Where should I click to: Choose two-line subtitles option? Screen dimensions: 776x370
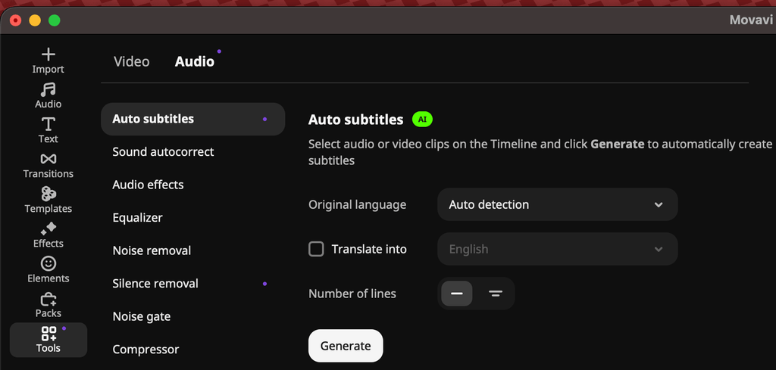point(496,294)
